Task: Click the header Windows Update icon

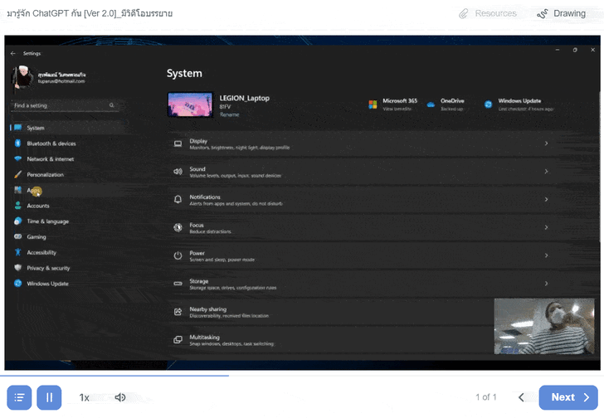Action: click(x=488, y=104)
